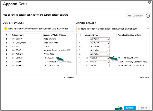This screenshot has height=111, width=153.
Task: Click the Append button
Action: [130, 108]
